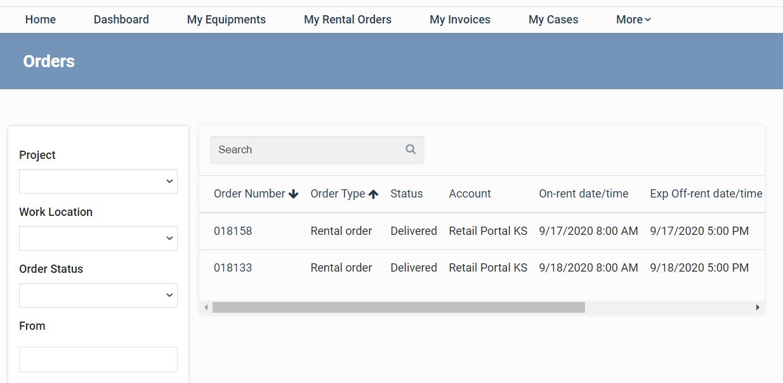The width and height of the screenshot is (783, 383).
Task: Sort by On-rent date/time column
Action: click(x=584, y=194)
